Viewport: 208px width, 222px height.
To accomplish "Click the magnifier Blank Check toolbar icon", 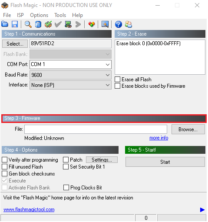I will click(28, 24).
